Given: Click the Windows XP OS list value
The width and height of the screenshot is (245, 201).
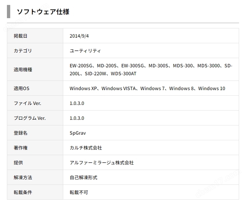Looking at the screenshot, I should click(x=147, y=88).
